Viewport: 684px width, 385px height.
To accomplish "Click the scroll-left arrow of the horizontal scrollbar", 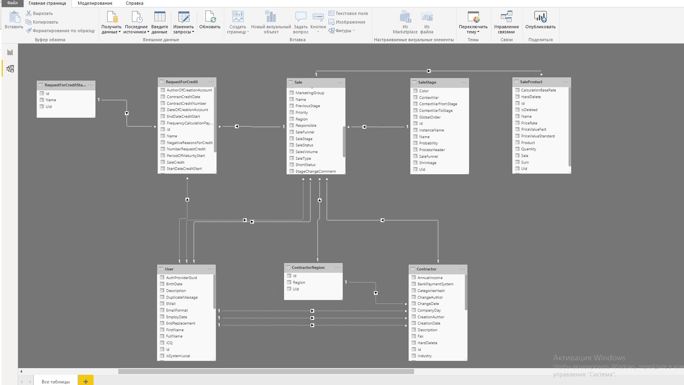I will [x=21, y=371].
